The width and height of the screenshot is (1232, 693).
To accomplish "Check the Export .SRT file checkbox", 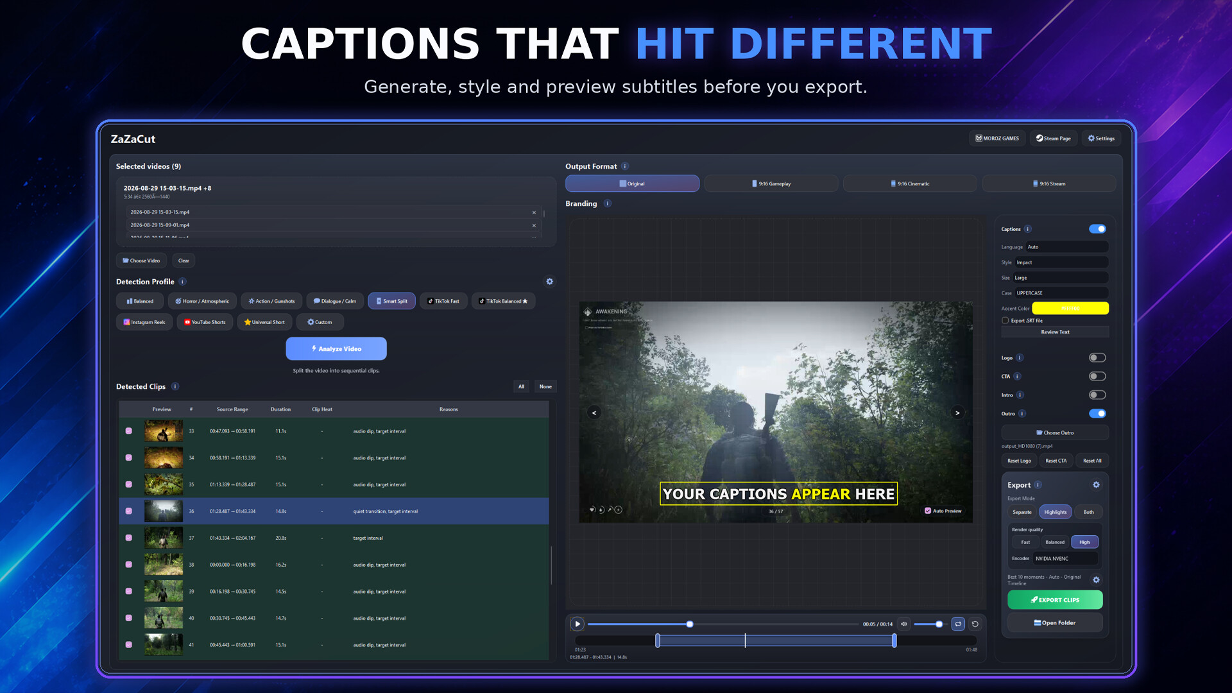I will (1005, 320).
